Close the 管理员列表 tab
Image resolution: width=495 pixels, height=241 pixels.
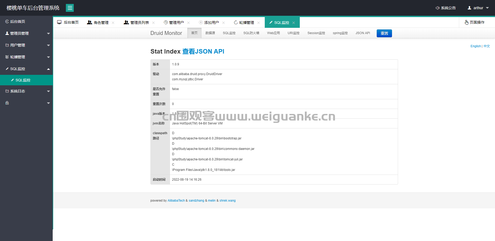tap(153, 23)
